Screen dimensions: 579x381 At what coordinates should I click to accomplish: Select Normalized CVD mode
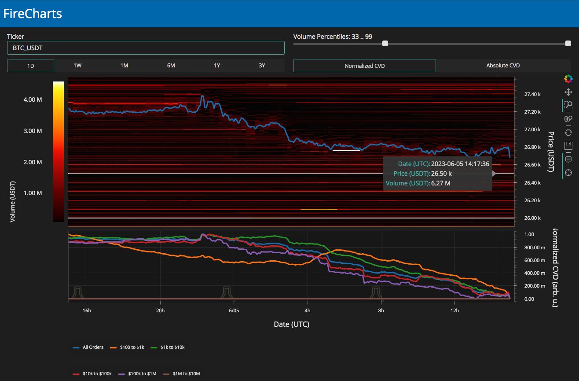tap(364, 66)
